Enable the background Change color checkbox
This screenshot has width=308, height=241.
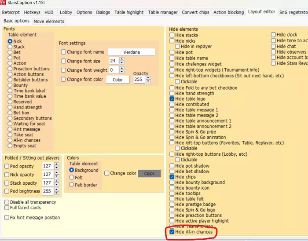tap(106, 173)
